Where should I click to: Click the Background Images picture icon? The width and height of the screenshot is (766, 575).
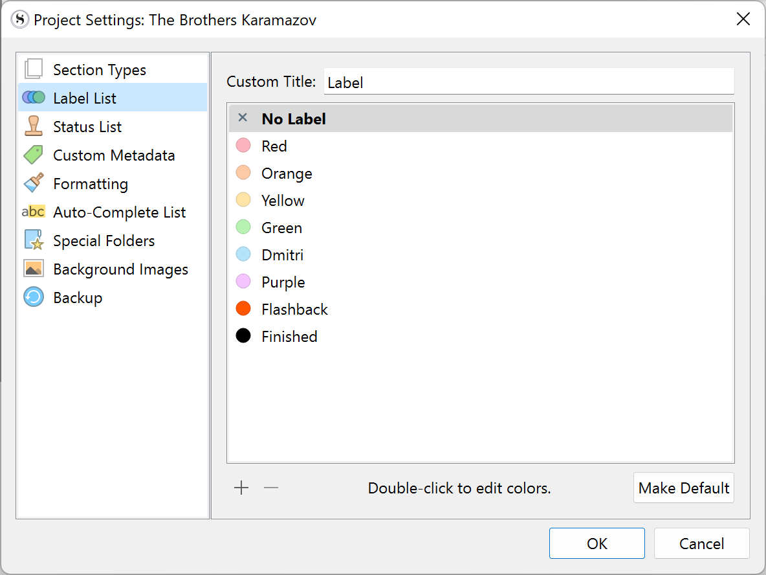pos(34,269)
